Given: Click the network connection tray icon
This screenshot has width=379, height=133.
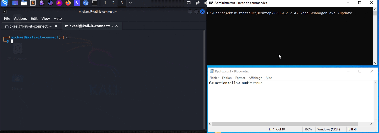Looking at the screenshot, I should [x=189, y=3].
